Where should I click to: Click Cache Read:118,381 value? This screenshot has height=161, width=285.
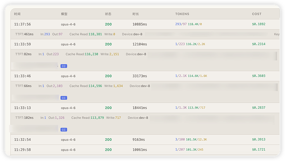point(85,34)
